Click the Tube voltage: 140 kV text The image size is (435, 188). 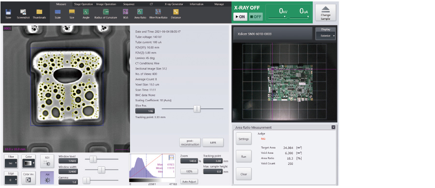149,37
